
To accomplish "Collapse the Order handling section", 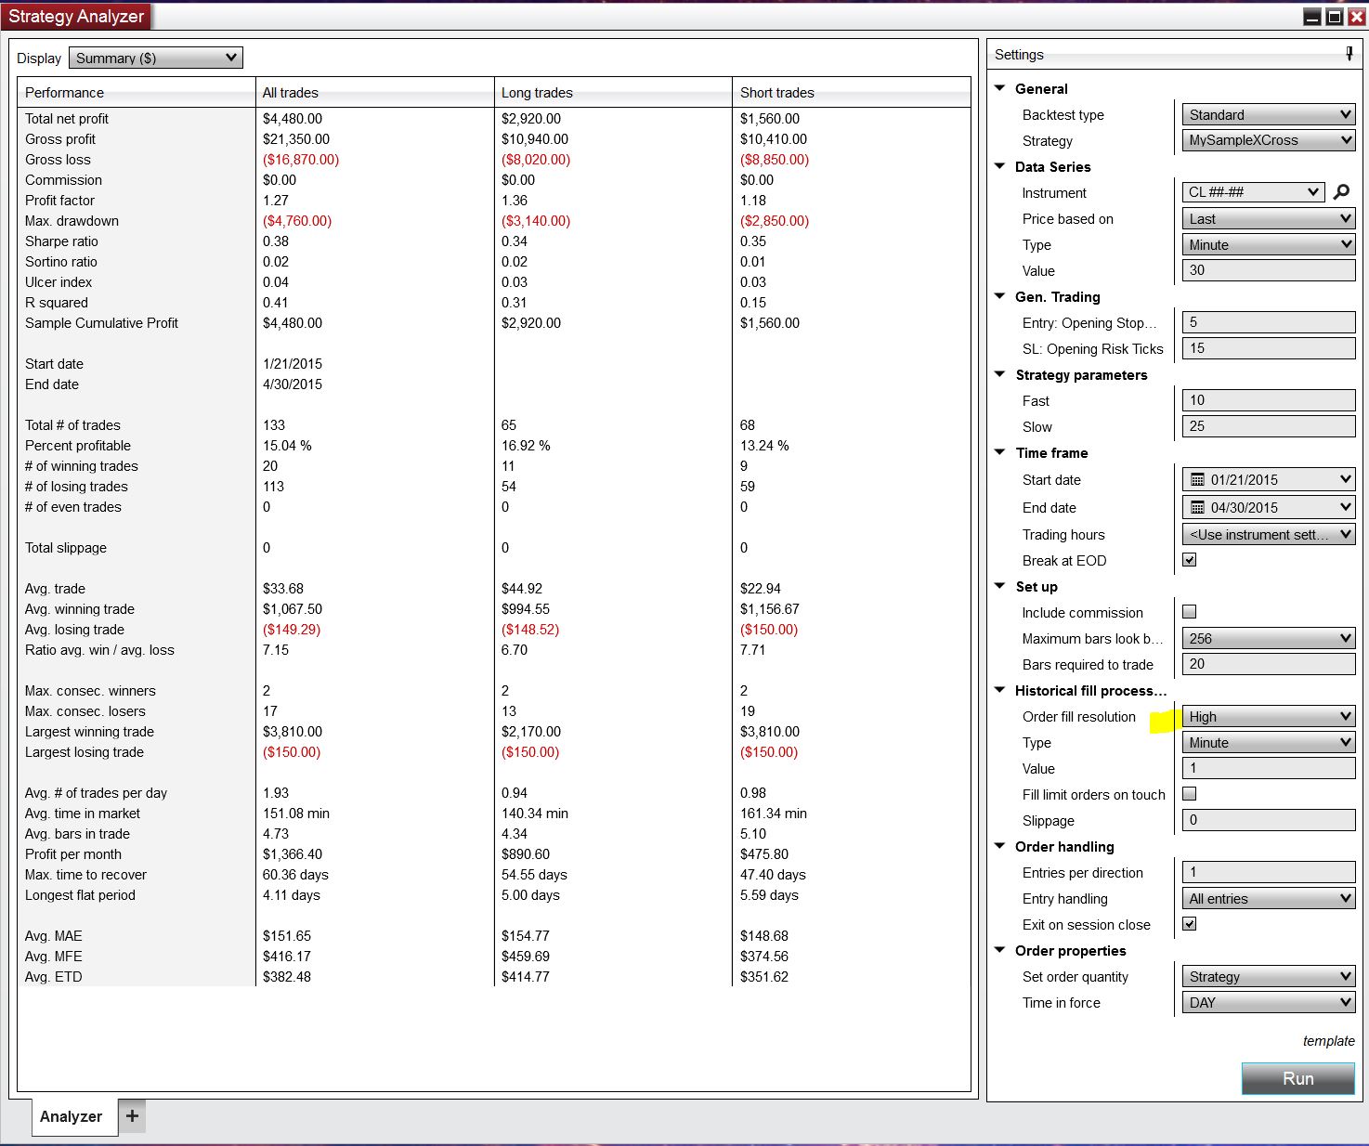I will [1000, 846].
